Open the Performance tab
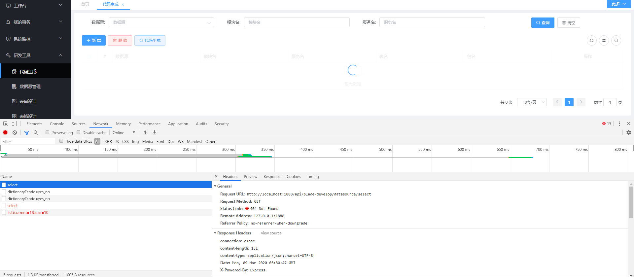Screen dimensions: 634x277 (150, 124)
